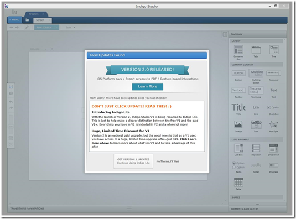
Task: Toggle the panel icon left of Toolbox
Action: (225, 34)
